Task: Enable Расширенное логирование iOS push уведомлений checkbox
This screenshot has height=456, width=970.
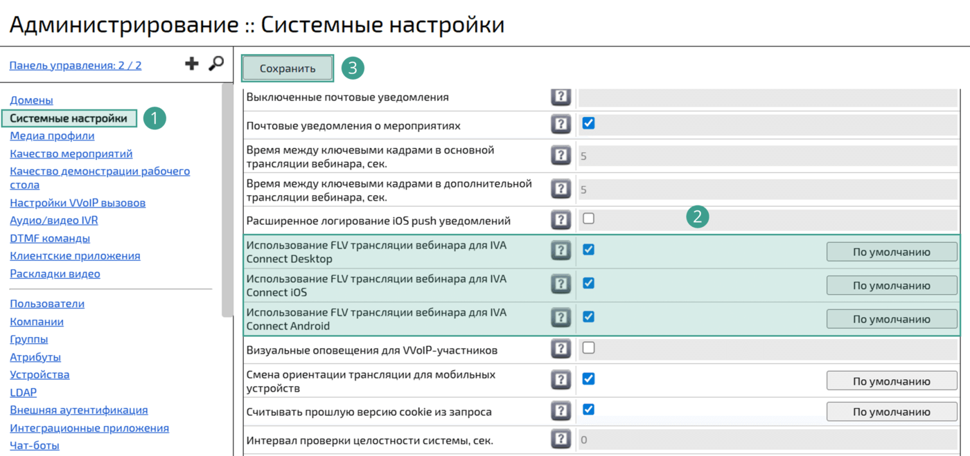Action: click(x=588, y=219)
